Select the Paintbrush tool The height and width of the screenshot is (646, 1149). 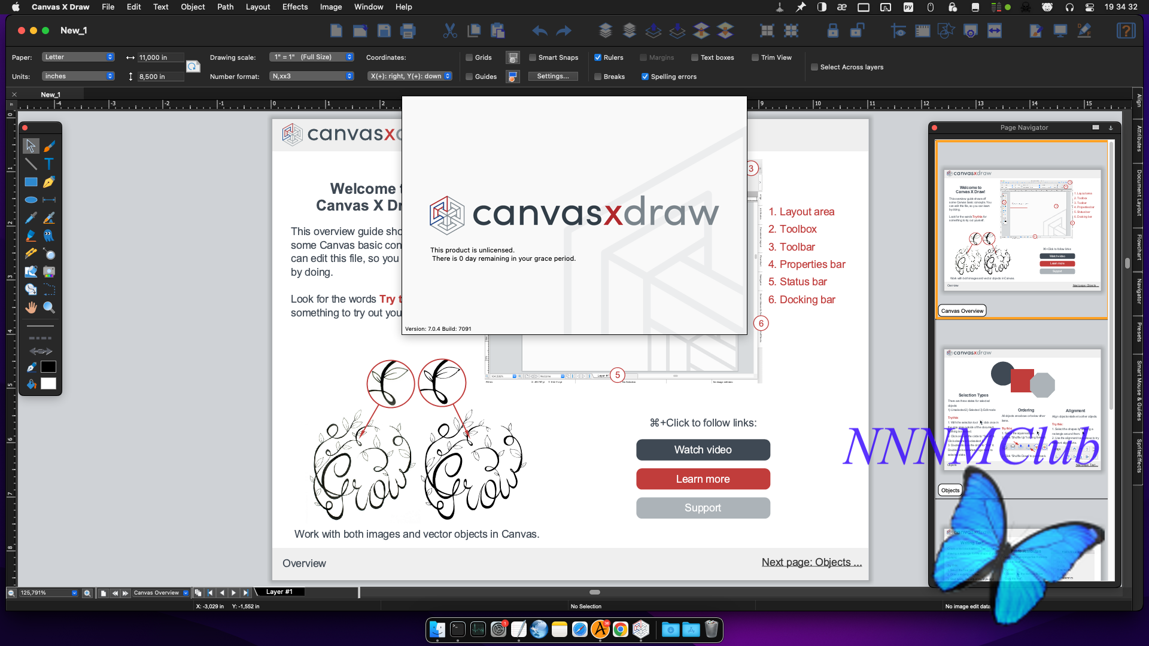point(49,146)
